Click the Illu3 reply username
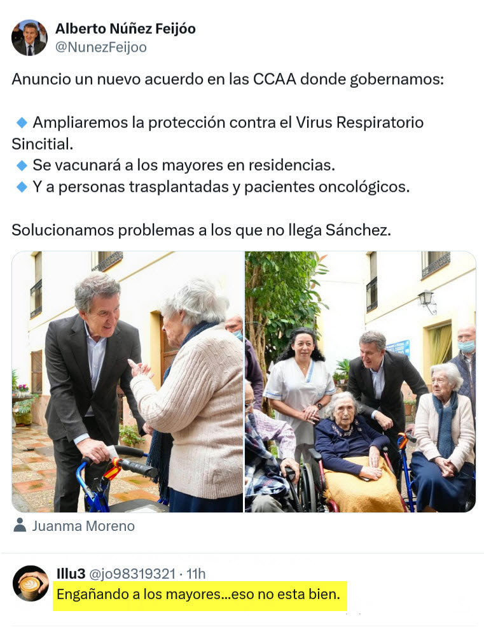 [x=71, y=574]
